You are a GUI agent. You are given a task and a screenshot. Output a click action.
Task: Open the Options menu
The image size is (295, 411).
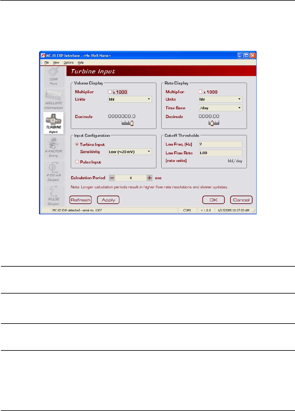point(69,63)
